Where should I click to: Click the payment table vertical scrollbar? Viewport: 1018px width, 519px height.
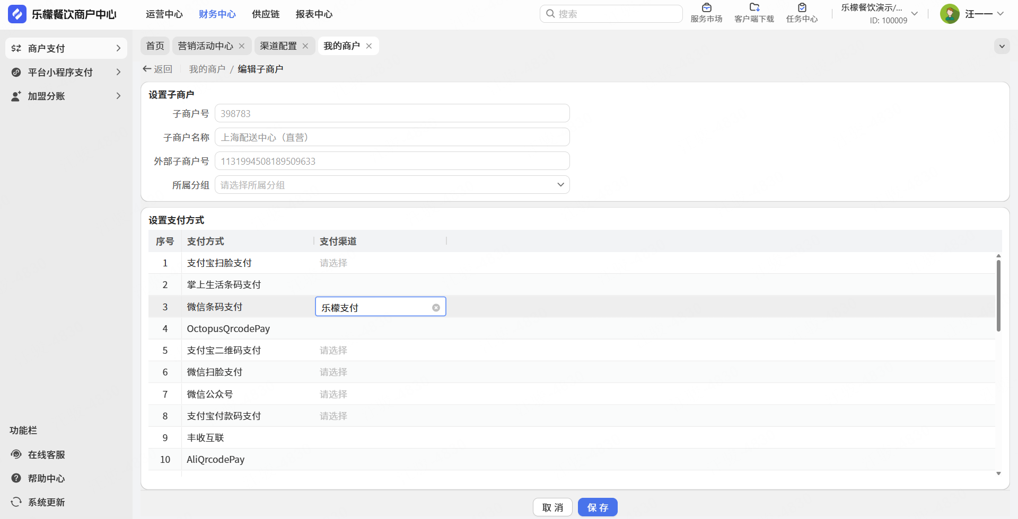click(998, 296)
